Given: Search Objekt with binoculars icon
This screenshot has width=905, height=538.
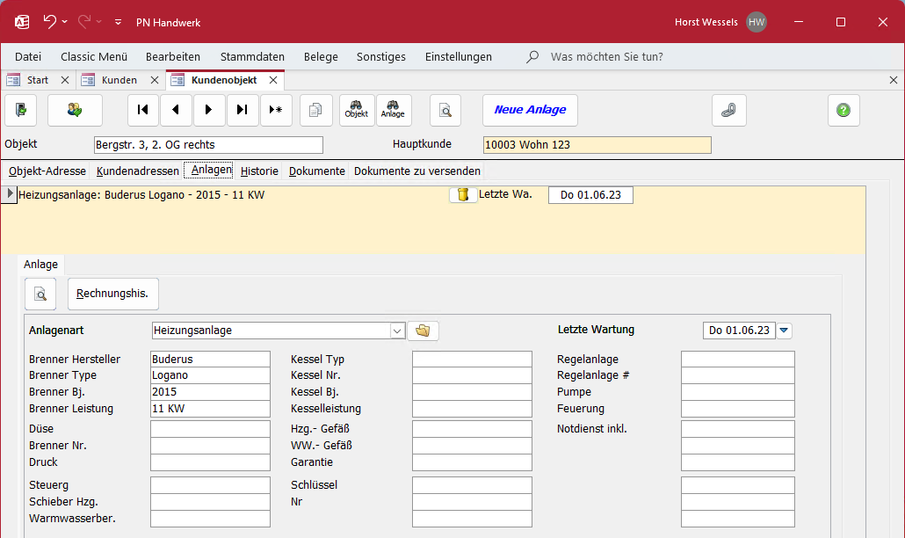Looking at the screenshot, I should point(357,110).
